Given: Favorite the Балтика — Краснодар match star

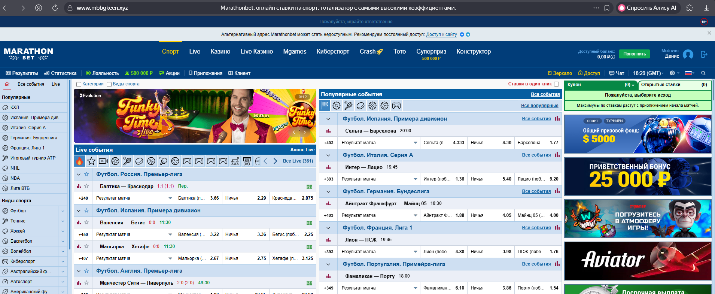Looking at the screenshot, I should click(86, 186).
